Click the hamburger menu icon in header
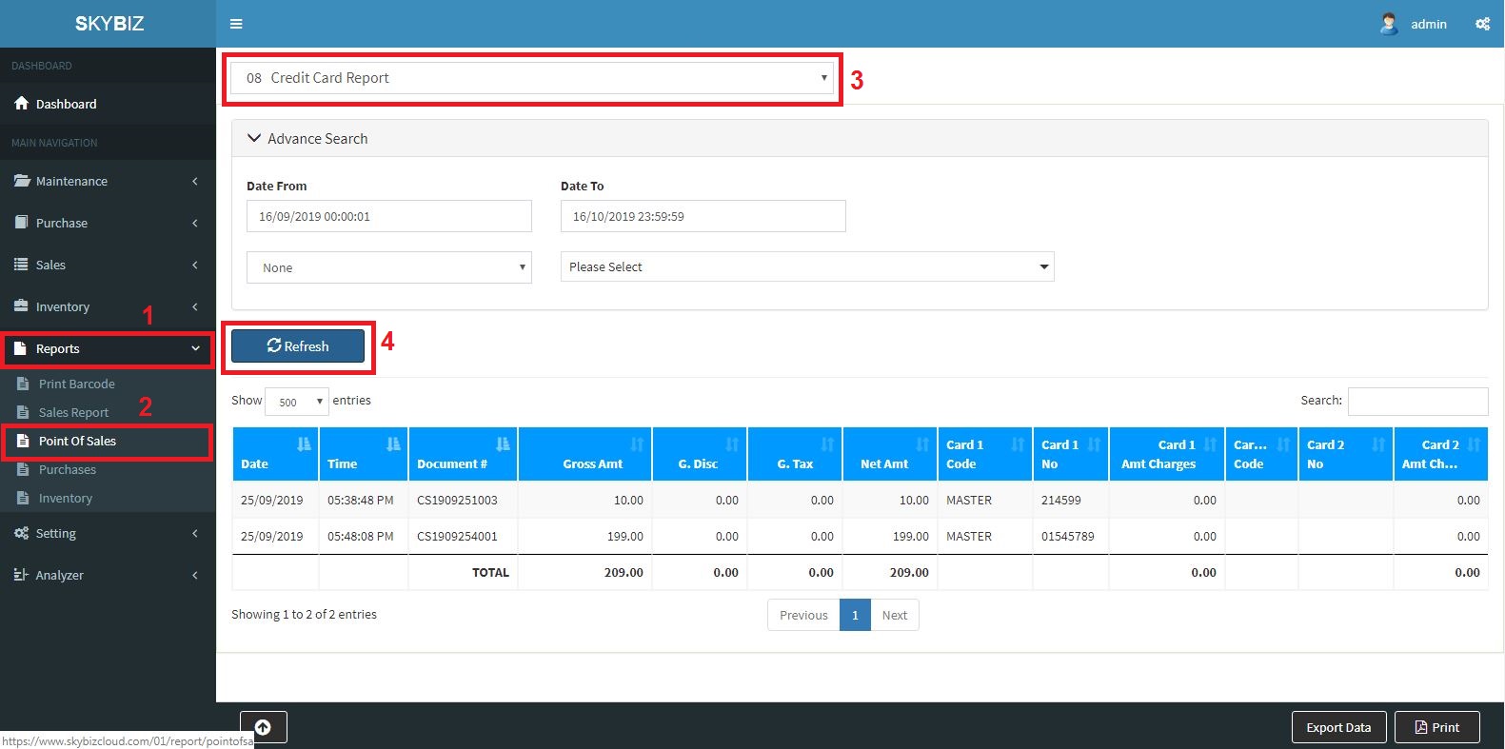This screenshot has width=1505, height=749. coord(236,24)
